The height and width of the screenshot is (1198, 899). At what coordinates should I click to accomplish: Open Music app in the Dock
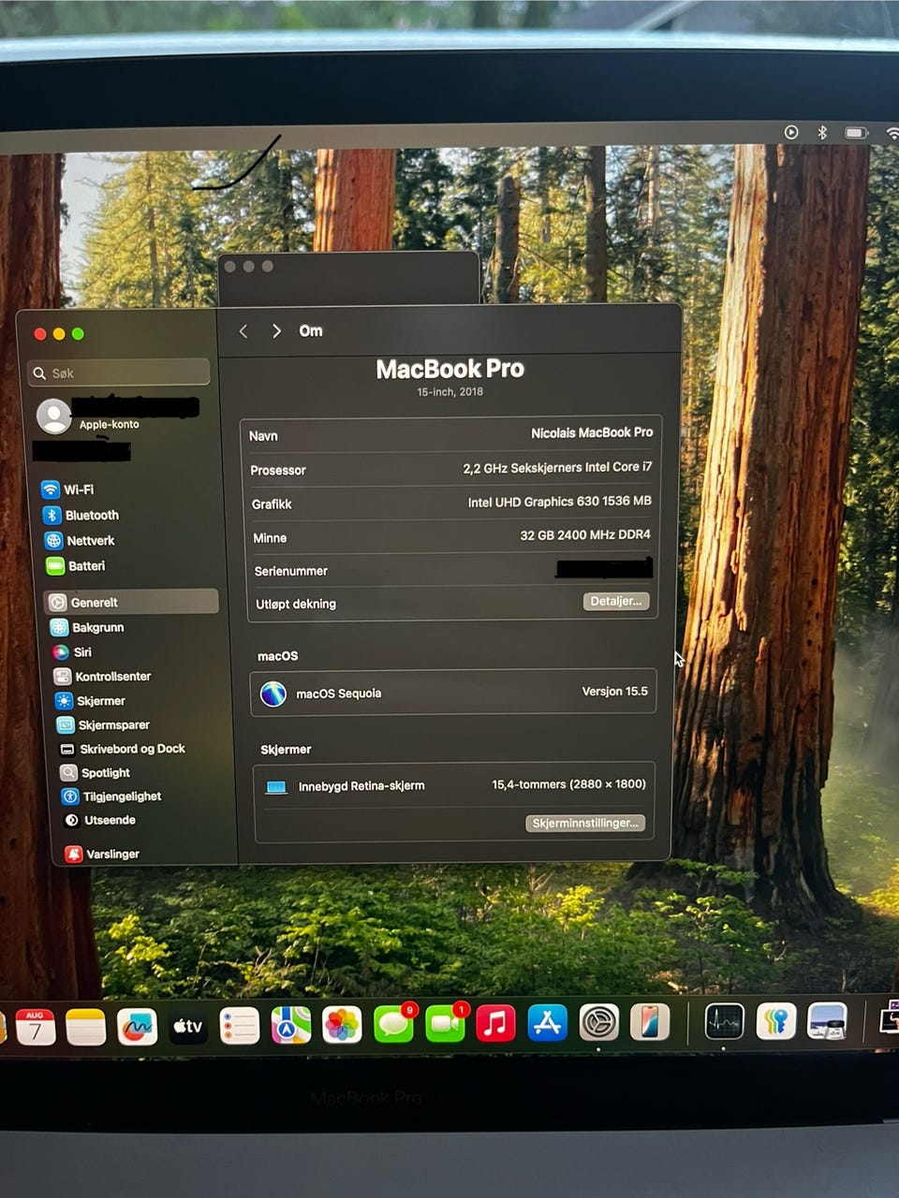click(496, 1023)
